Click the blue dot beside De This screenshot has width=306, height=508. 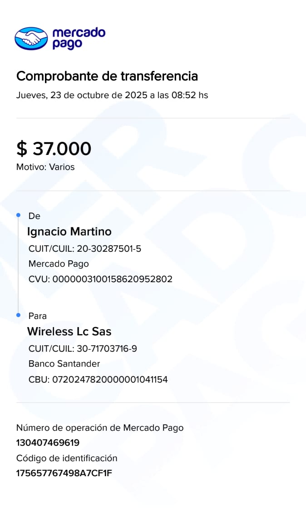(x=18, y=215)
